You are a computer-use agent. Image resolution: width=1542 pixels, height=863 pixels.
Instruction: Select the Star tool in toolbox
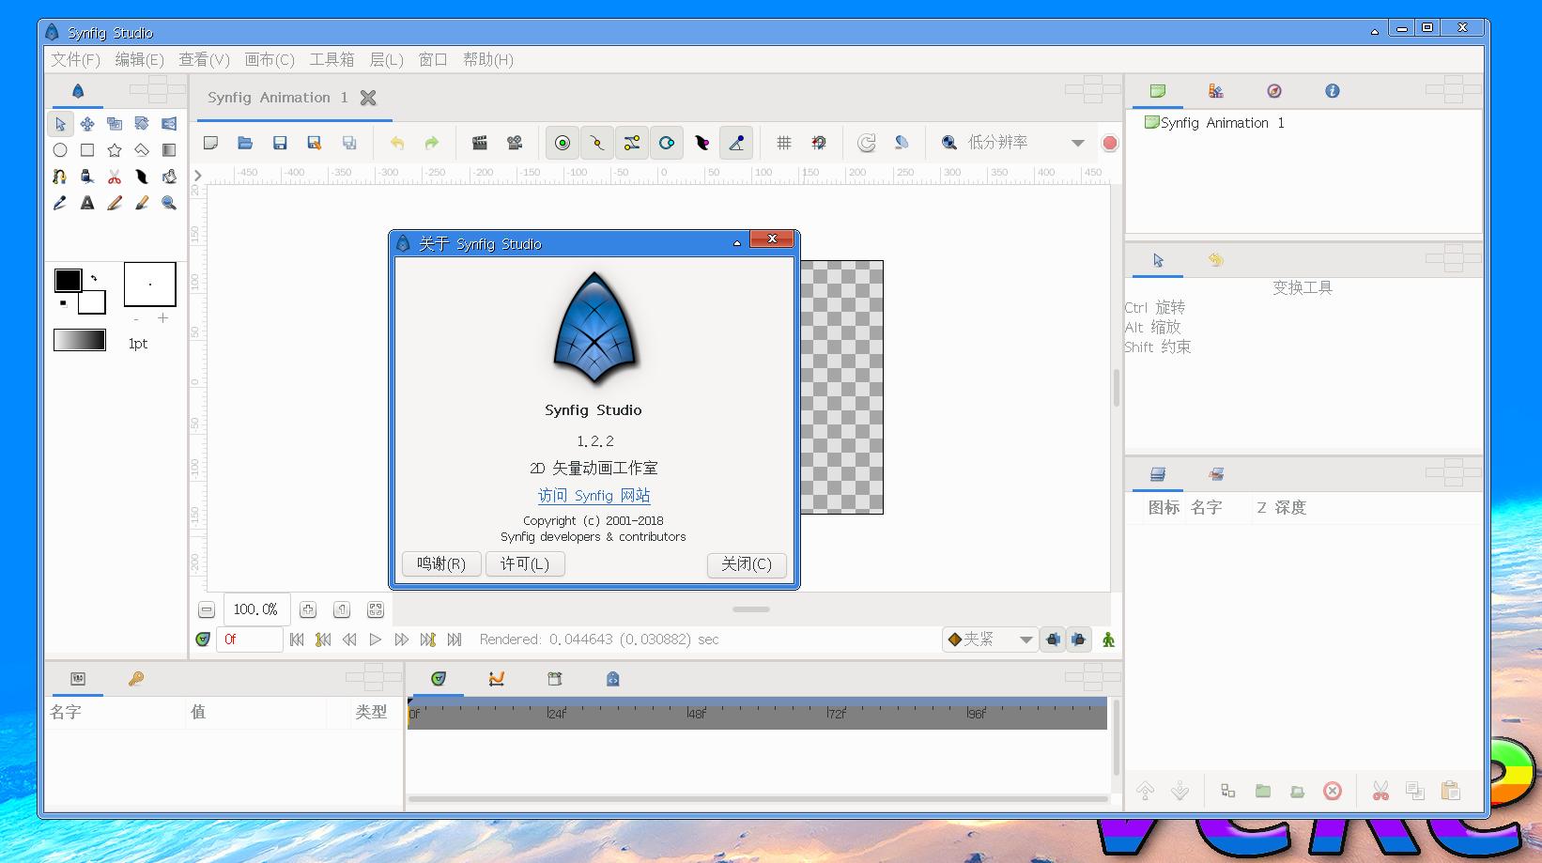pos(115,150)
